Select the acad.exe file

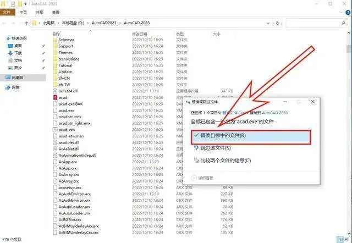(x=67, y=111)
